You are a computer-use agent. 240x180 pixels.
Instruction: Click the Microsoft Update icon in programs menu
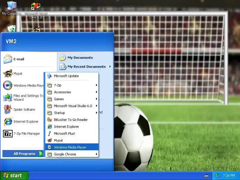(x=49, y=76)
